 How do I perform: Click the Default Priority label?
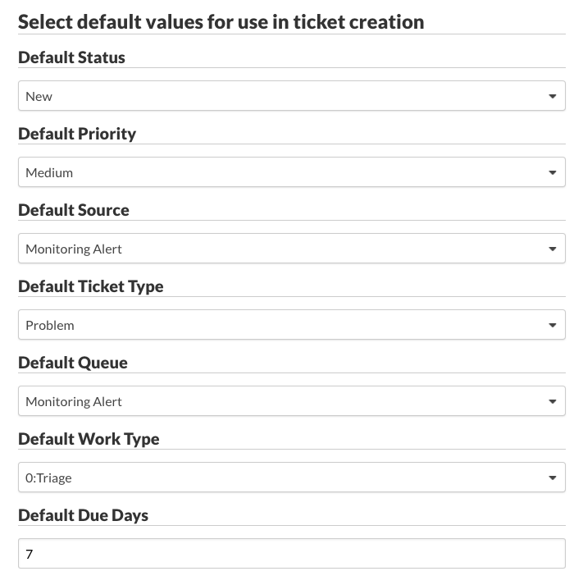[x=77, y=134]
